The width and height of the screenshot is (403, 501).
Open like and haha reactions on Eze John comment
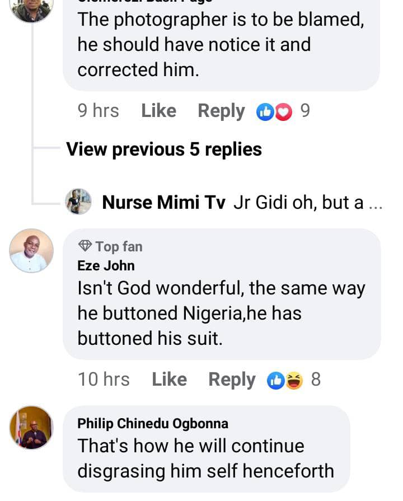285,381
